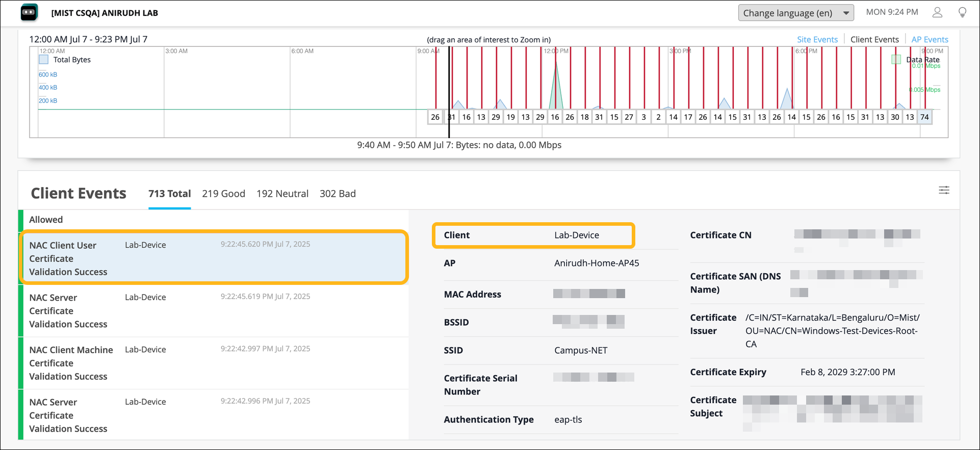The height and width of the screenshot is (450, 980).
Task: Click the Site Events link
Action: pyautogui.click(x=817, y=40)
